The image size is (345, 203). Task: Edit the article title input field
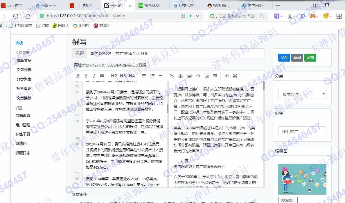click(x=176, y=53)
